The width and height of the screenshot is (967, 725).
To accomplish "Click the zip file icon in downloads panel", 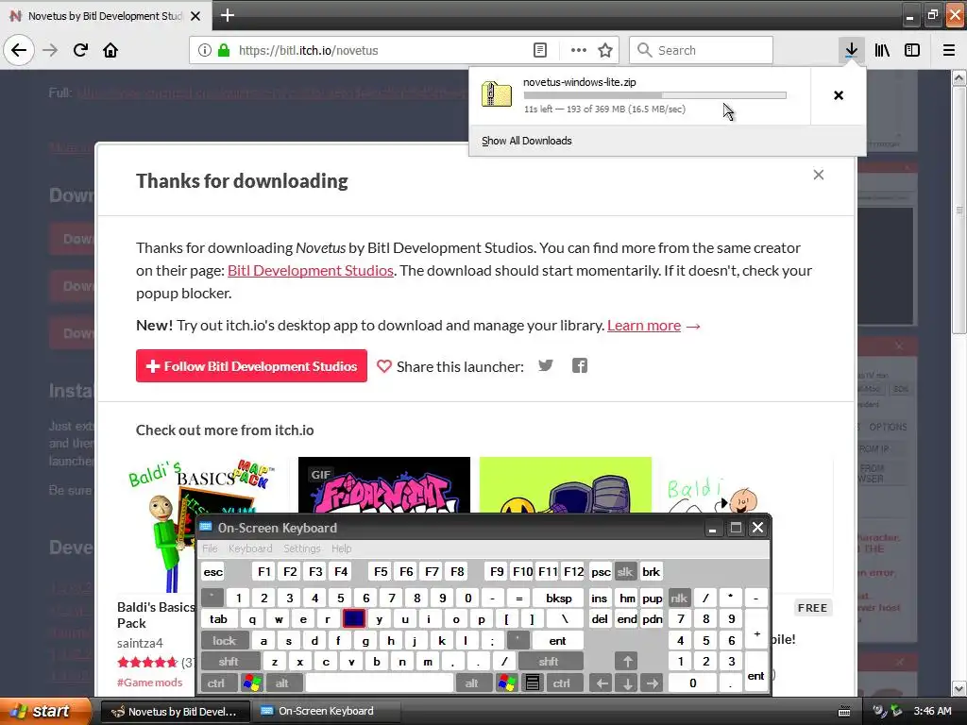I will click(x=497, y=94).
